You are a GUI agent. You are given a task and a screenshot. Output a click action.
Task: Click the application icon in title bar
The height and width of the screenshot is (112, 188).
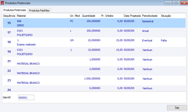2,3
